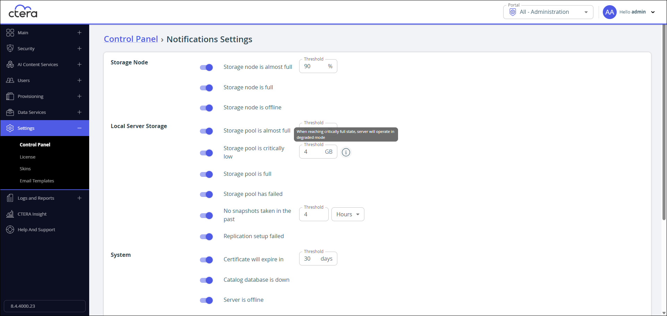Toggle Storage node is almost full

coord(206,67)
